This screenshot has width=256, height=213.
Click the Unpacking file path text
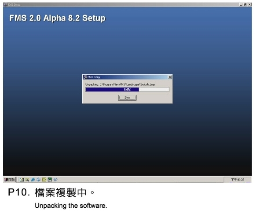[x=120, y=84]
